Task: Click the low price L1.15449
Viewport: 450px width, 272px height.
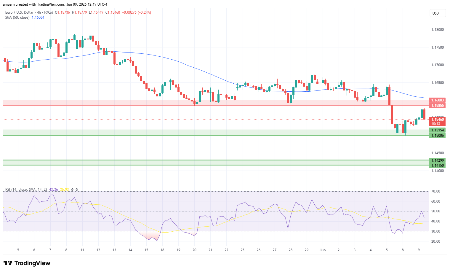Action: [96, 12]
